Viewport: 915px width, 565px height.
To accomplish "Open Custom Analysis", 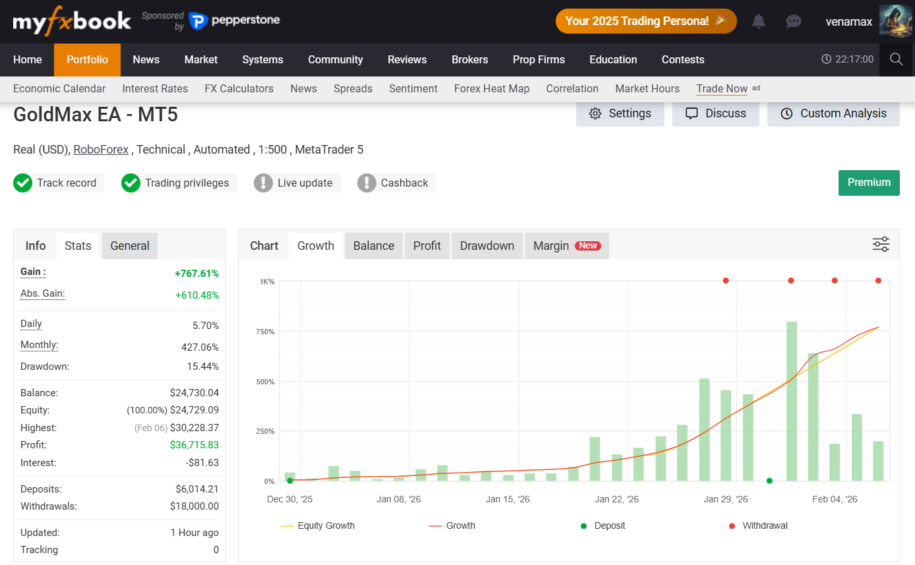I will [x=833, y=113].
